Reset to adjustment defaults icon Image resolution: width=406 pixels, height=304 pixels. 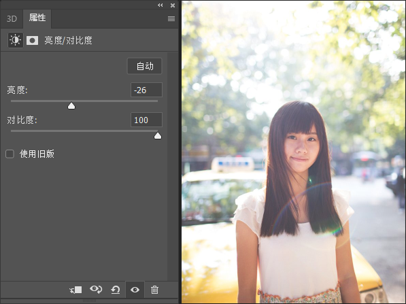[115, 290]
